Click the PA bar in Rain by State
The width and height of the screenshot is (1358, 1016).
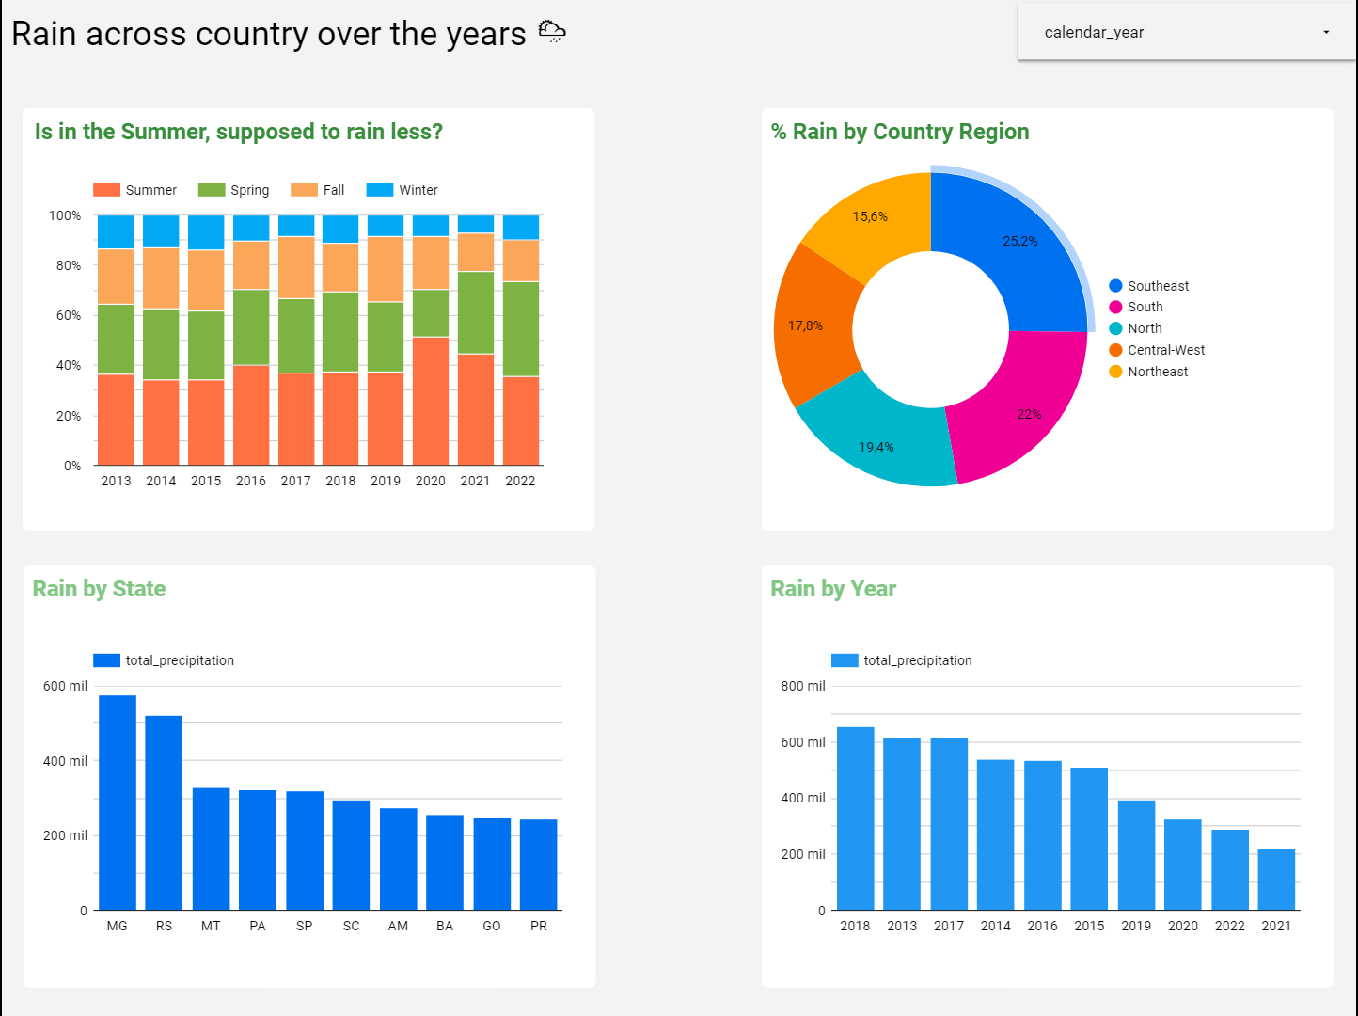(x=258, y=849)
